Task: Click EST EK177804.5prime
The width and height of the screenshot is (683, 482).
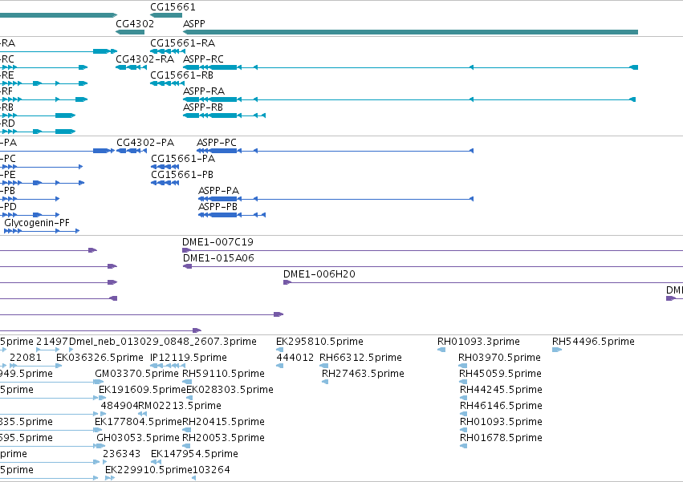Action: (139, 422)
